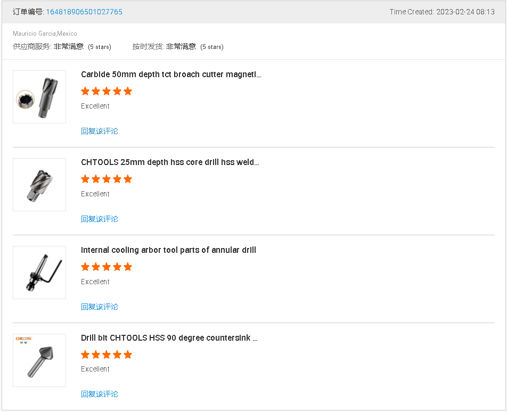
Task: Open 'Carbide 50mm depth tct broach cutter' title
Action: [x=171, y=75]
